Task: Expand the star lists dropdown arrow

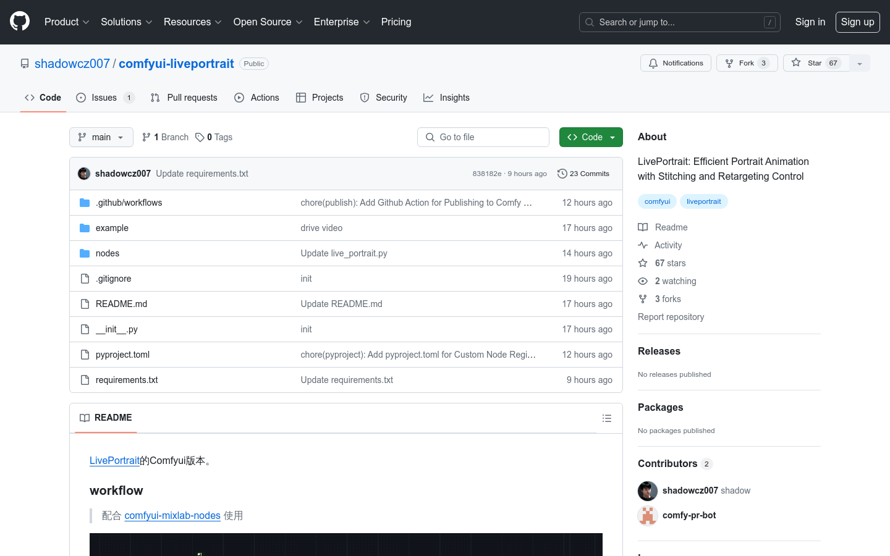Action: coord(860,63)
